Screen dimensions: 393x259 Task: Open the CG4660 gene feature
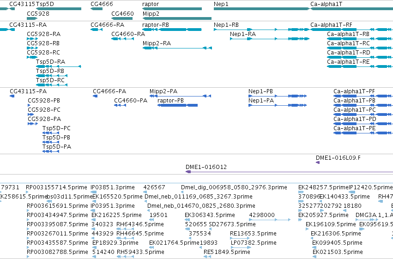pos(122,18)
